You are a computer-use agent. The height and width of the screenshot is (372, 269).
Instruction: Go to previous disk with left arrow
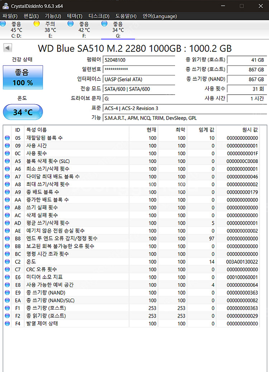[8, 48]
